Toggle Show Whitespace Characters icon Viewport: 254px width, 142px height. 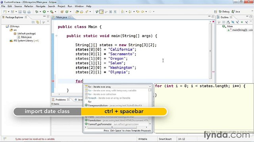click(115, 11)
